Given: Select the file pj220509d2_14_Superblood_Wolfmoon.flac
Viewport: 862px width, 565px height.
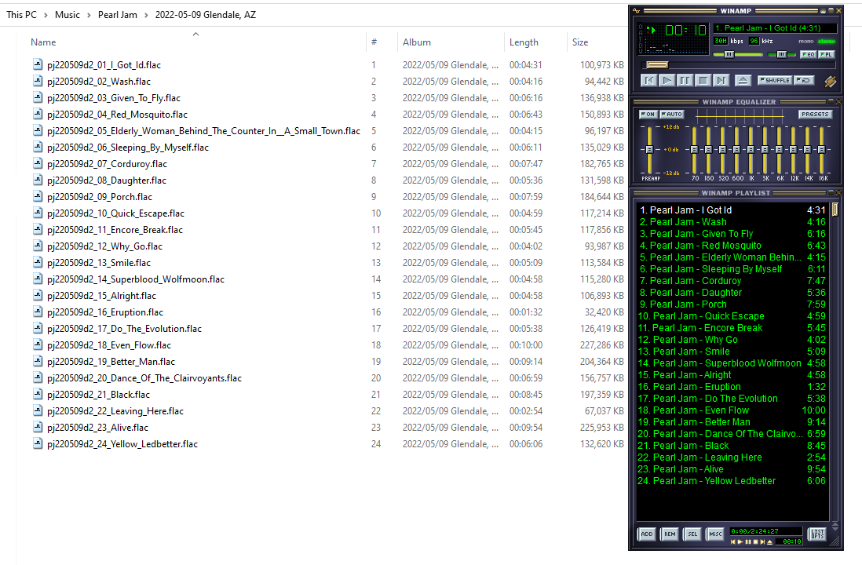Looking at the screenshot, I should (x=136, y=279).
